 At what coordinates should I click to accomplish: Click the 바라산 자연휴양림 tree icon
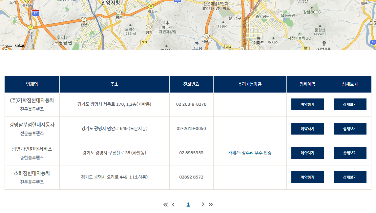(167, 22)
